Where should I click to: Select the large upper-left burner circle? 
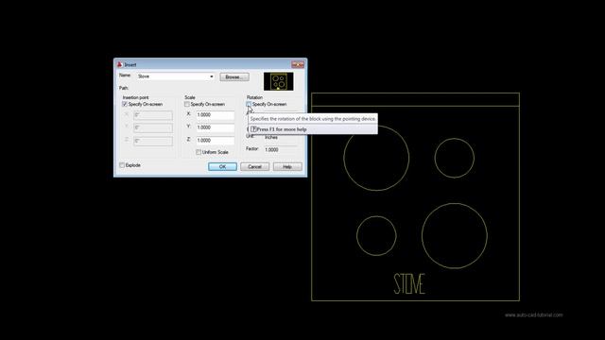(x=376, y=158)
